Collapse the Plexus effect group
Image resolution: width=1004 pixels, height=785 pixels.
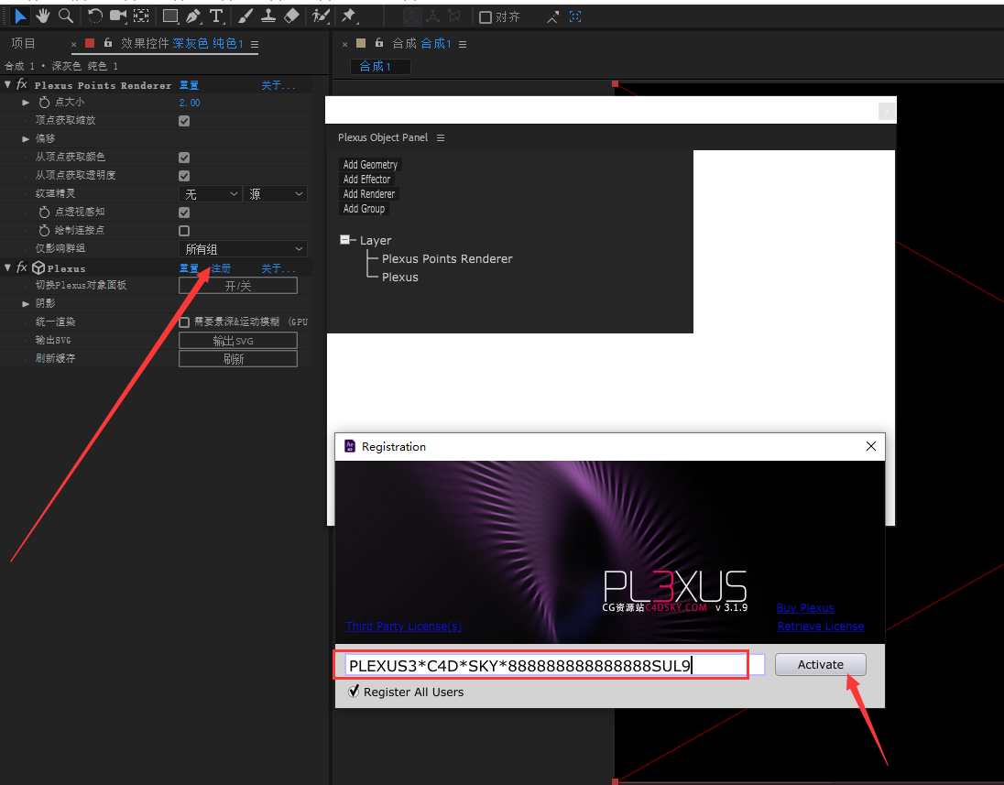click(7, 267)
